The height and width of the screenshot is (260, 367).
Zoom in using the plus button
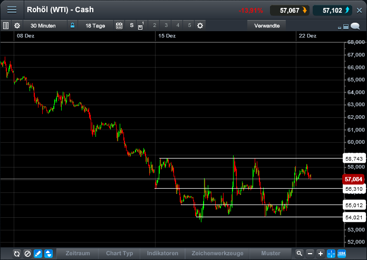click(x=321, y=254)
